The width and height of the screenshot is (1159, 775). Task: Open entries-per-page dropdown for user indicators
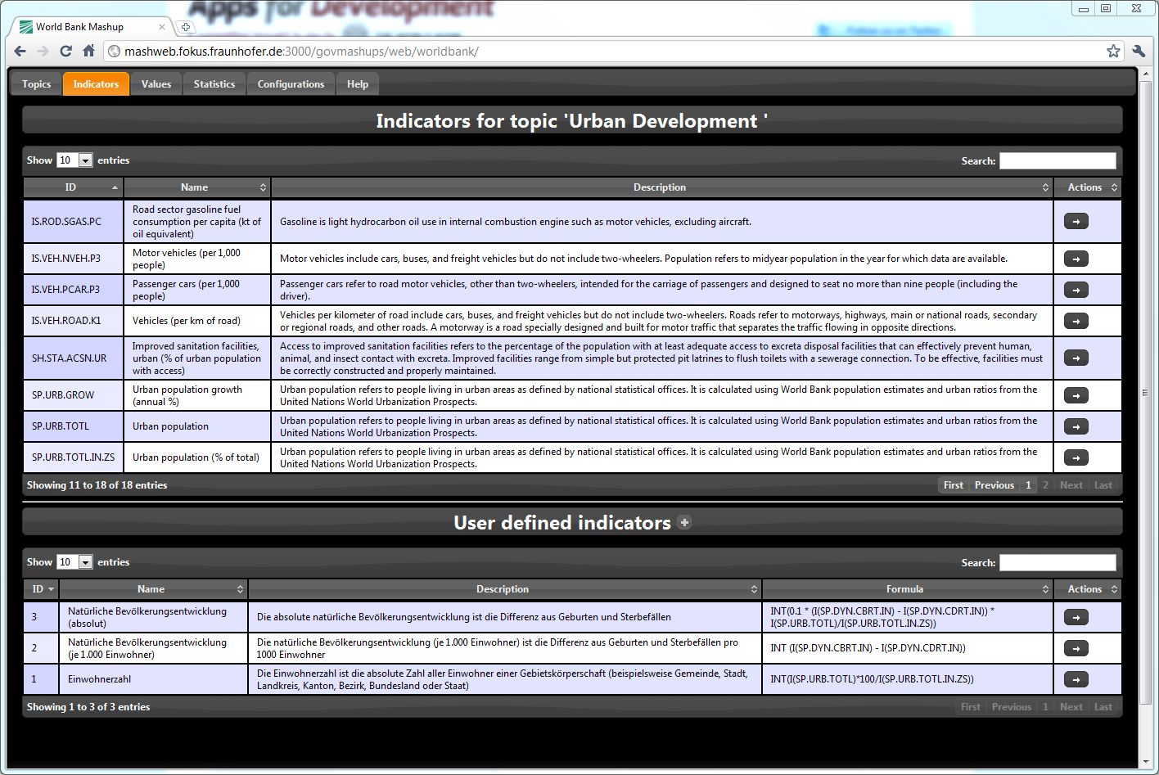(x=74, y=562)
